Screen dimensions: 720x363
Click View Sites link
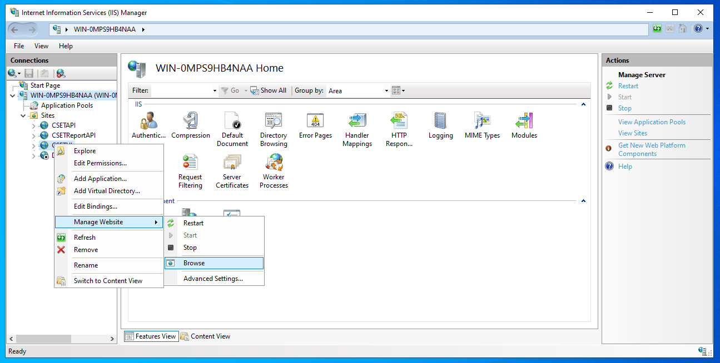coord(633,133)
